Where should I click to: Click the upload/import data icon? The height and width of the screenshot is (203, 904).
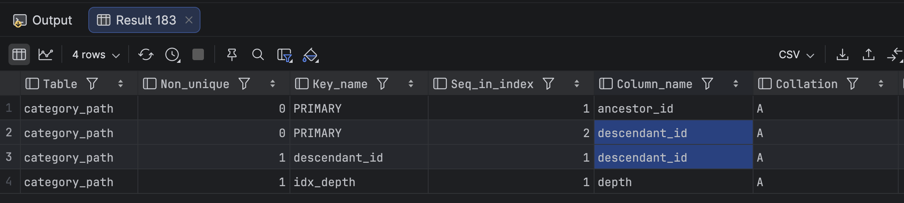(x=869, y=54)
